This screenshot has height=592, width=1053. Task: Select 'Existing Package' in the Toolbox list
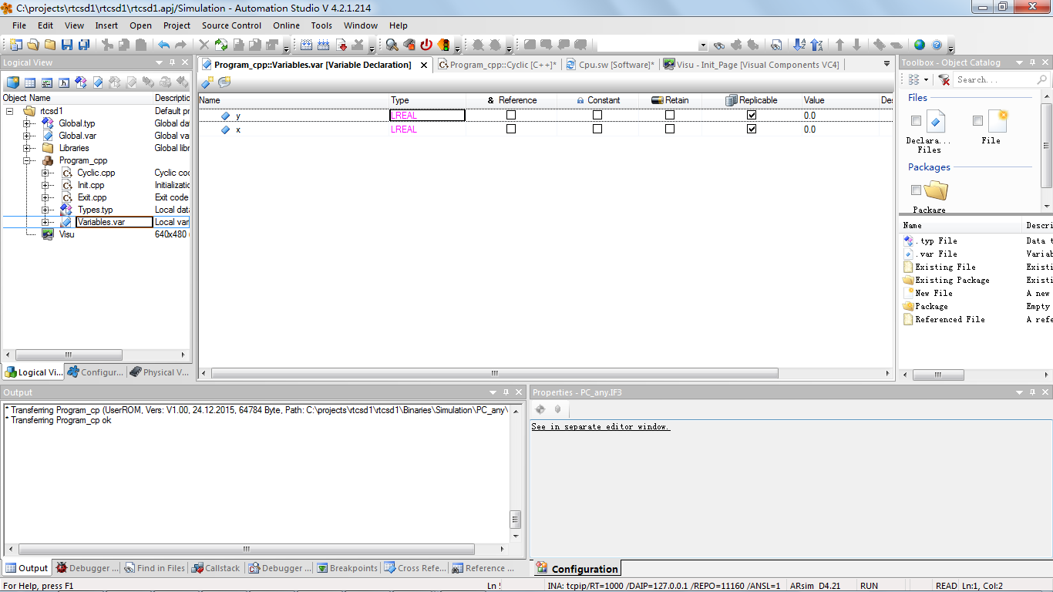coord(952,280)
